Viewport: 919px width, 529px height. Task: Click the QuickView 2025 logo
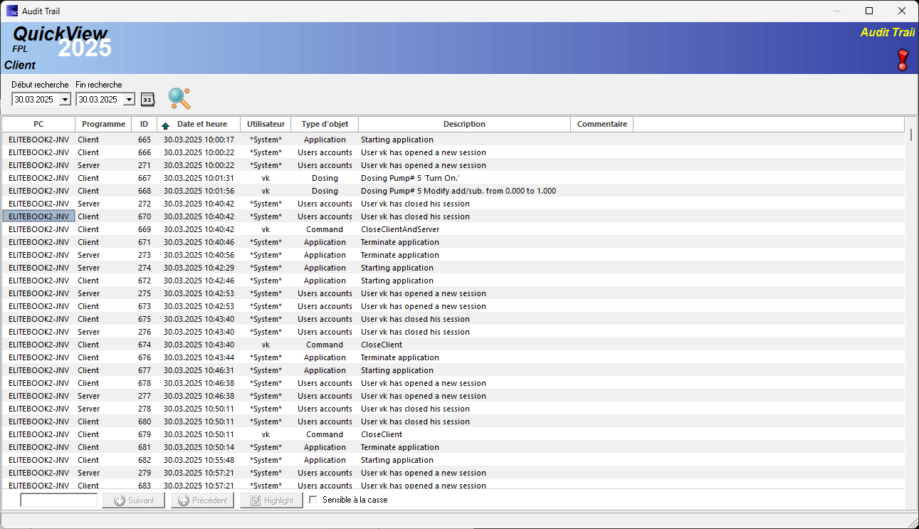click(x=59, y=41)
